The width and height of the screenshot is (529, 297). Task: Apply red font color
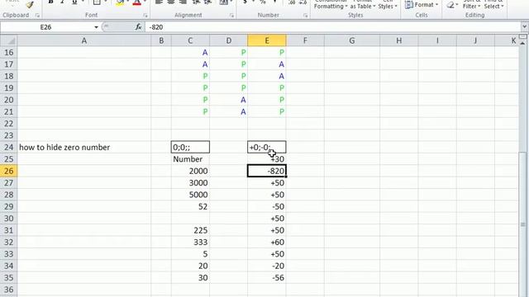click(x=136, y=2)
